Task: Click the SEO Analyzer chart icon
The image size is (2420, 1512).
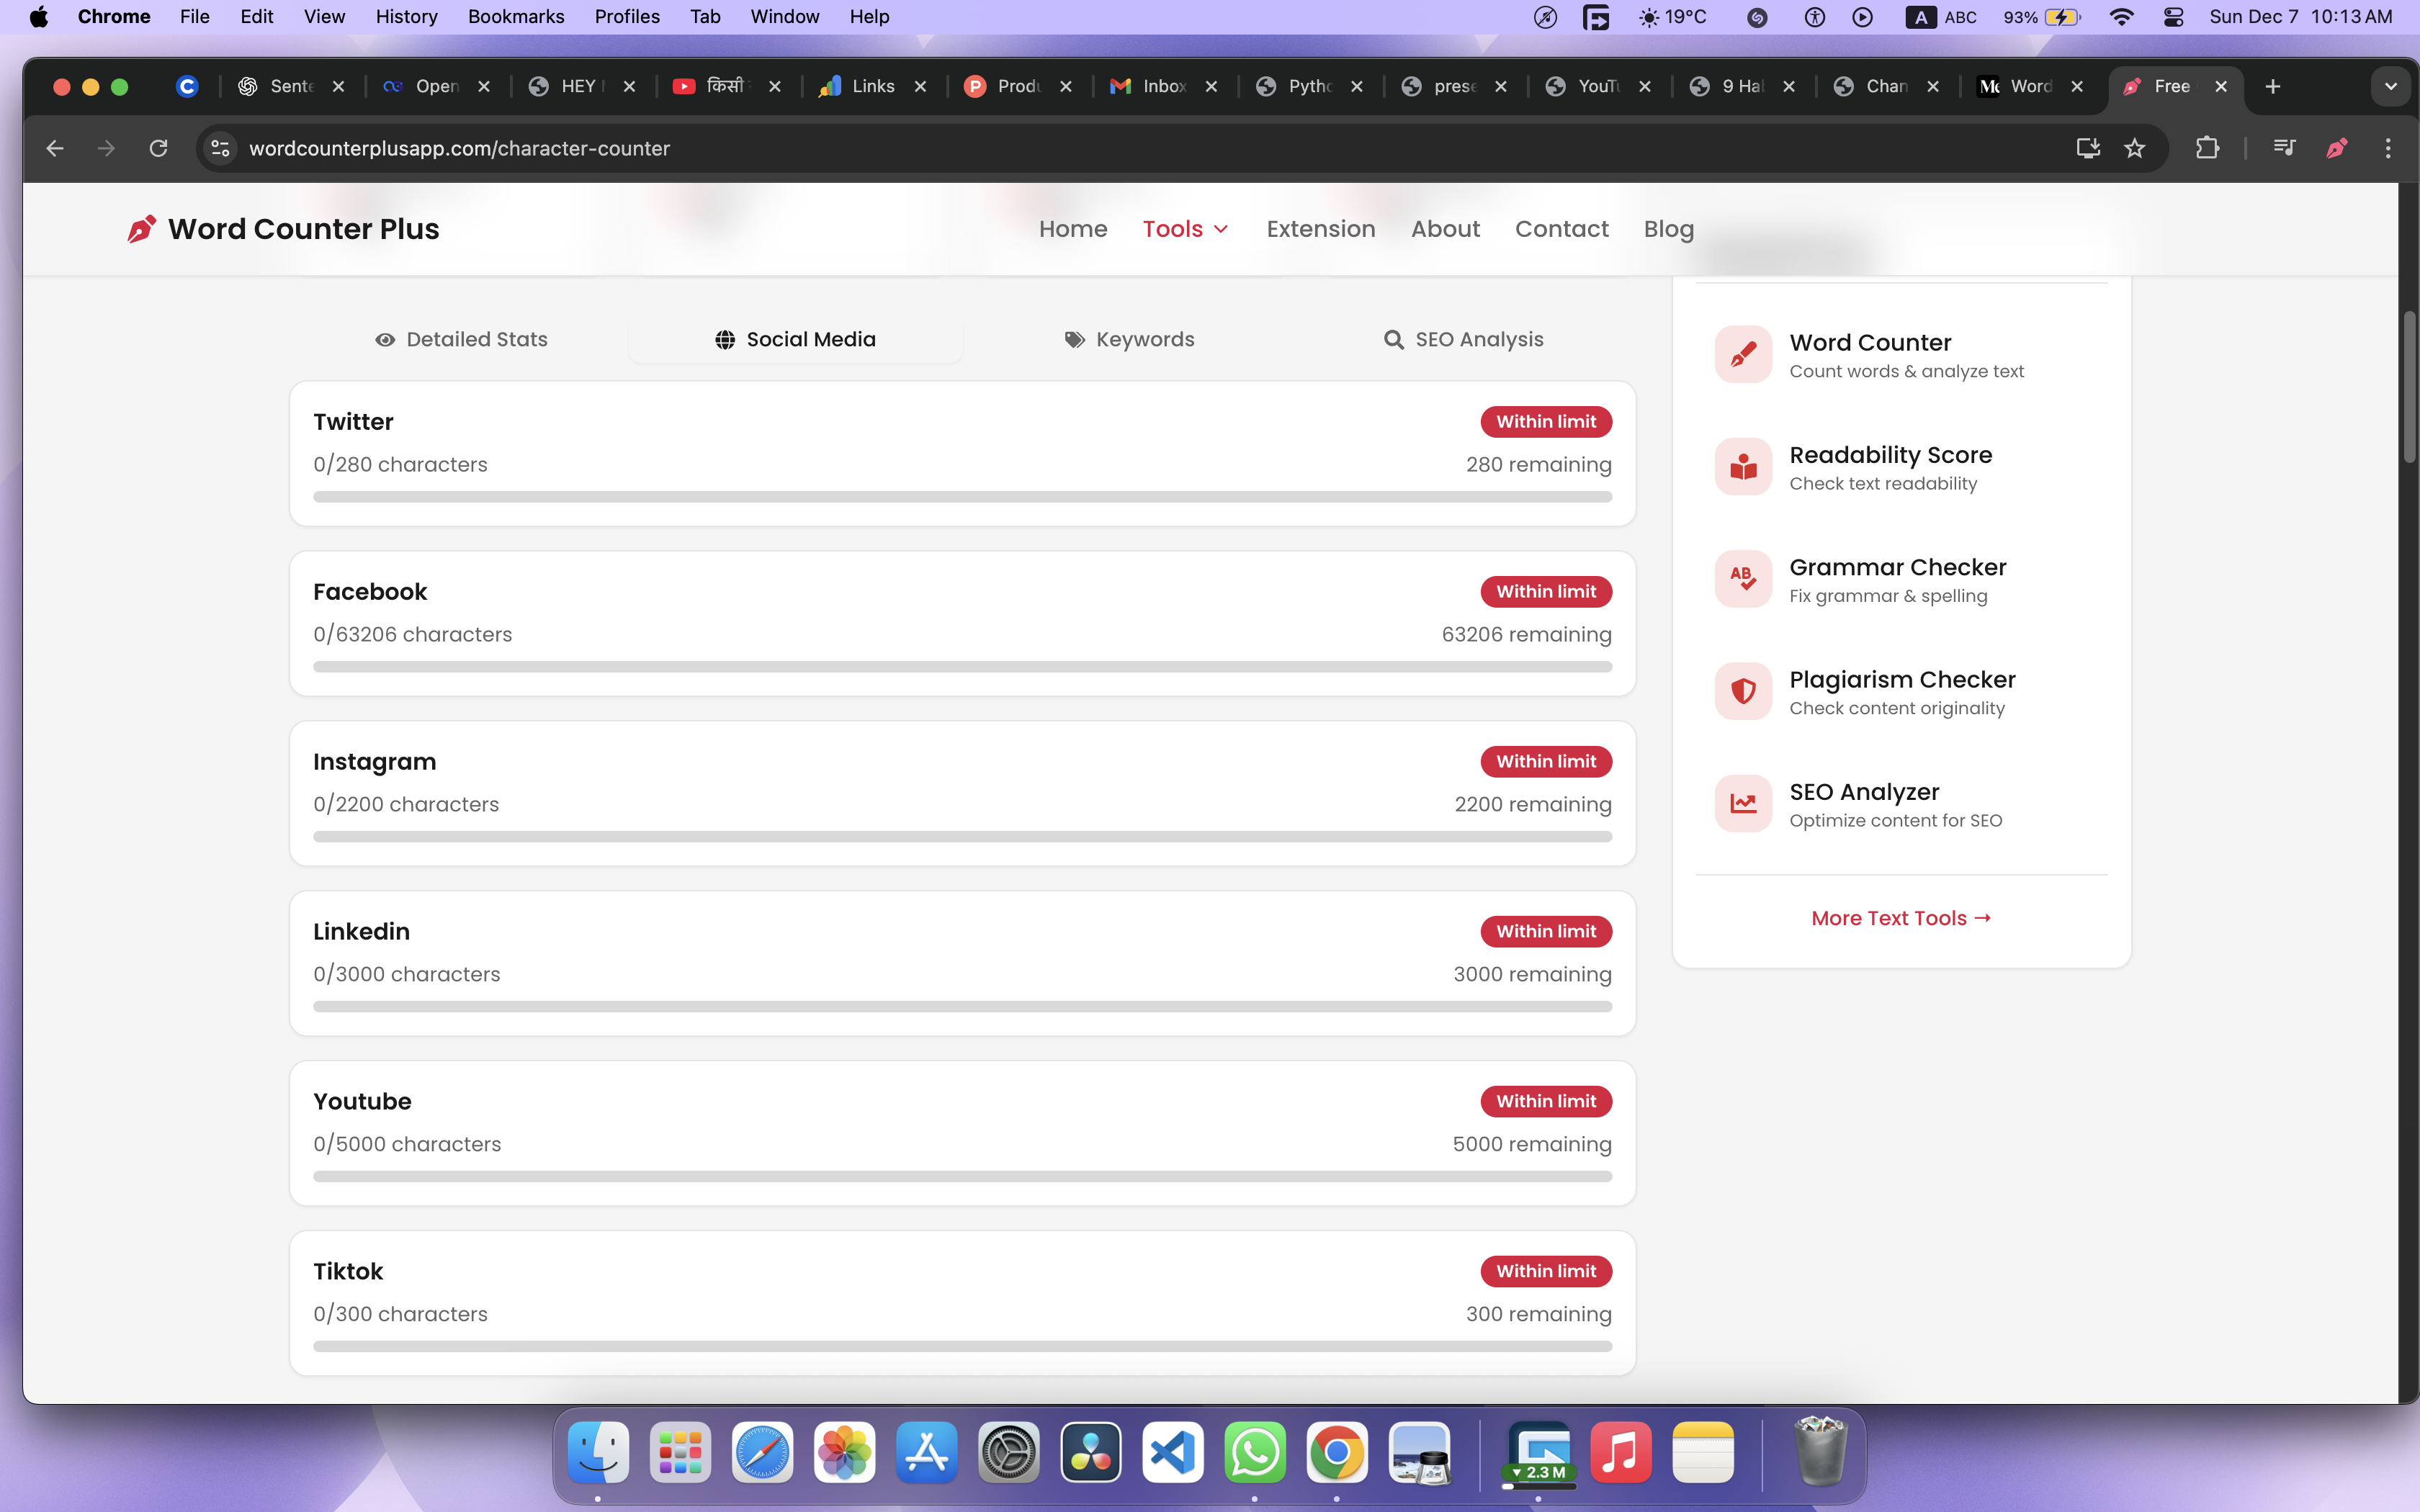Action: [1743, 804]
